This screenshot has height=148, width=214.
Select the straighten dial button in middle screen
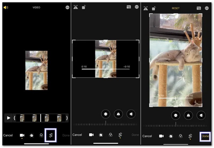(x=106, y=114)
